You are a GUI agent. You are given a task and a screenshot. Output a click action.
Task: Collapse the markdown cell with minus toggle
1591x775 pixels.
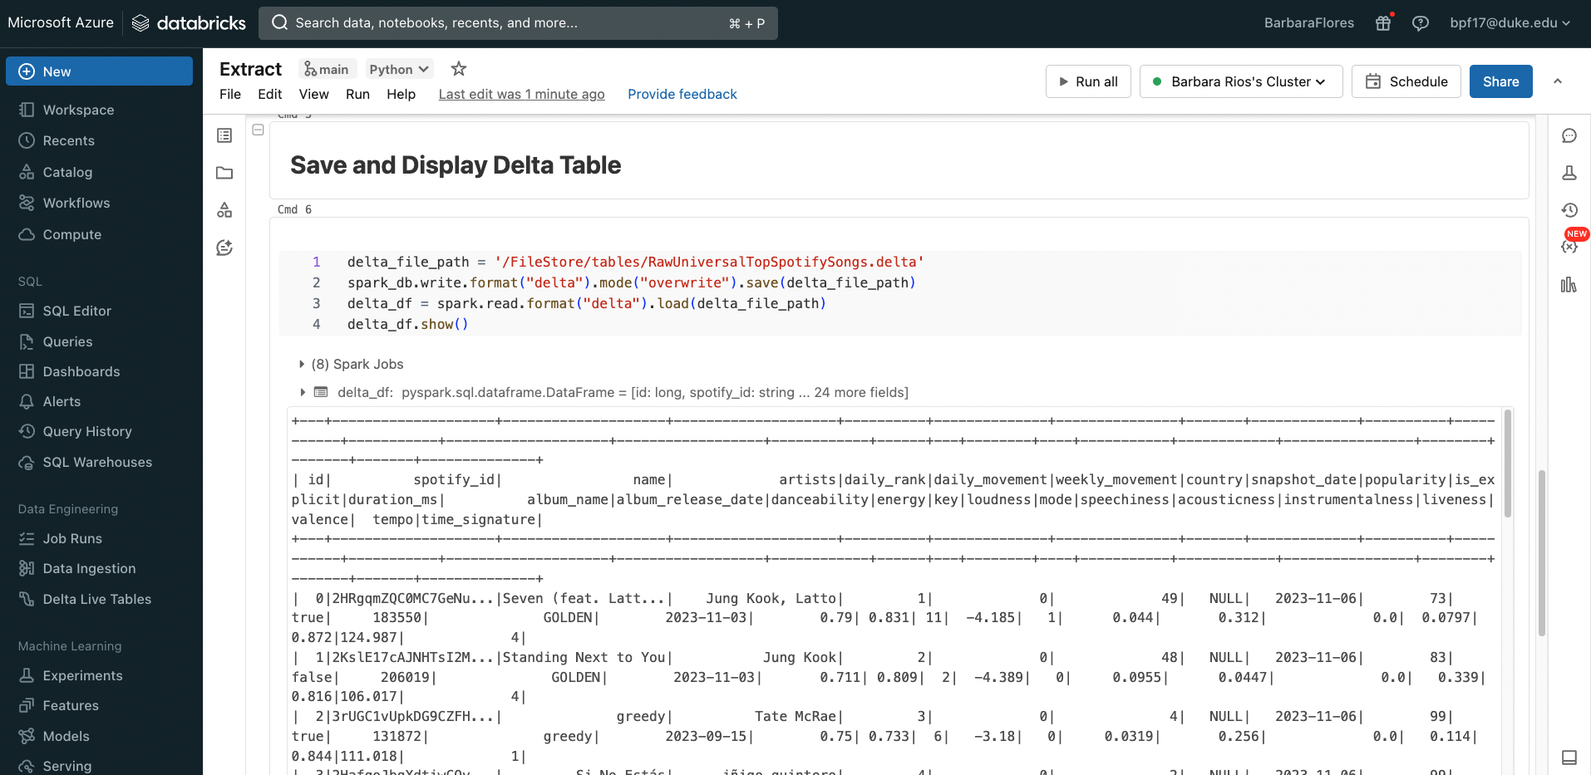(258, 130)
